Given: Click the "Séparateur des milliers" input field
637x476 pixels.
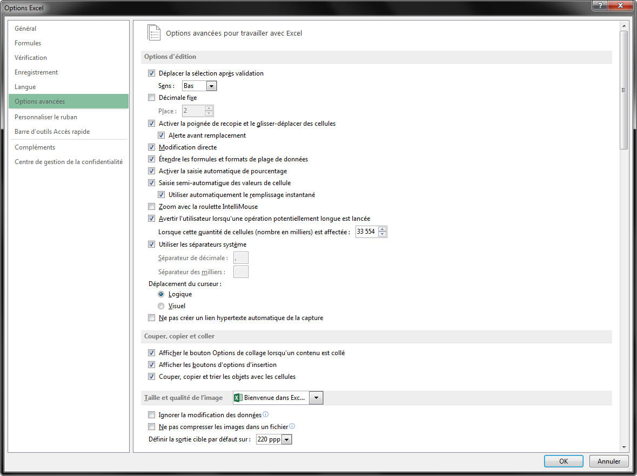Looking at the screenshot, I should click(241, 272).
